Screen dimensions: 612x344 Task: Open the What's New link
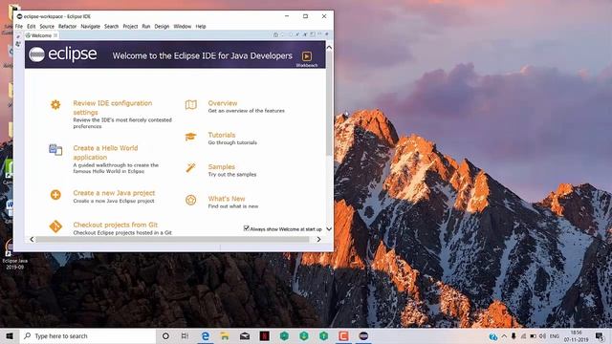click(x=227, y=199)
